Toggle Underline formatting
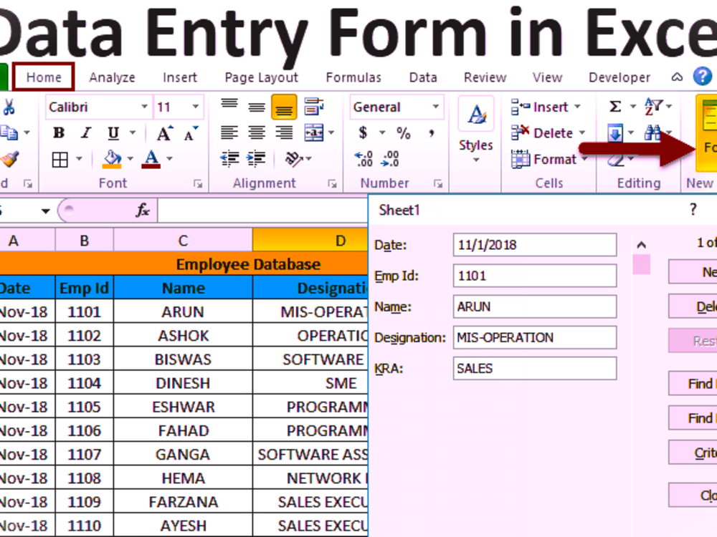Viewport: 717px width, 537px height. click(113, 133)
